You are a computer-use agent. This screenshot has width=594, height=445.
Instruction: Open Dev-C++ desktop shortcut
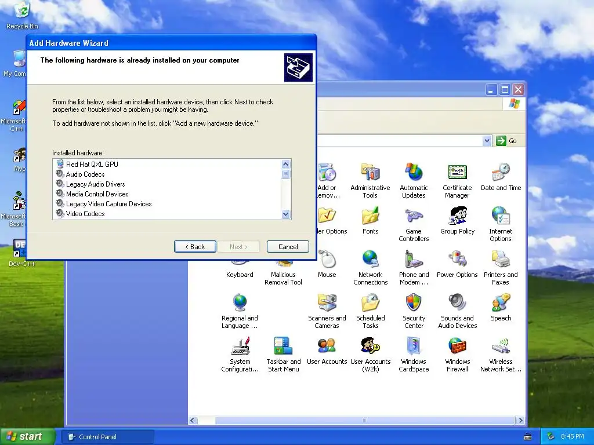(21, 253)
